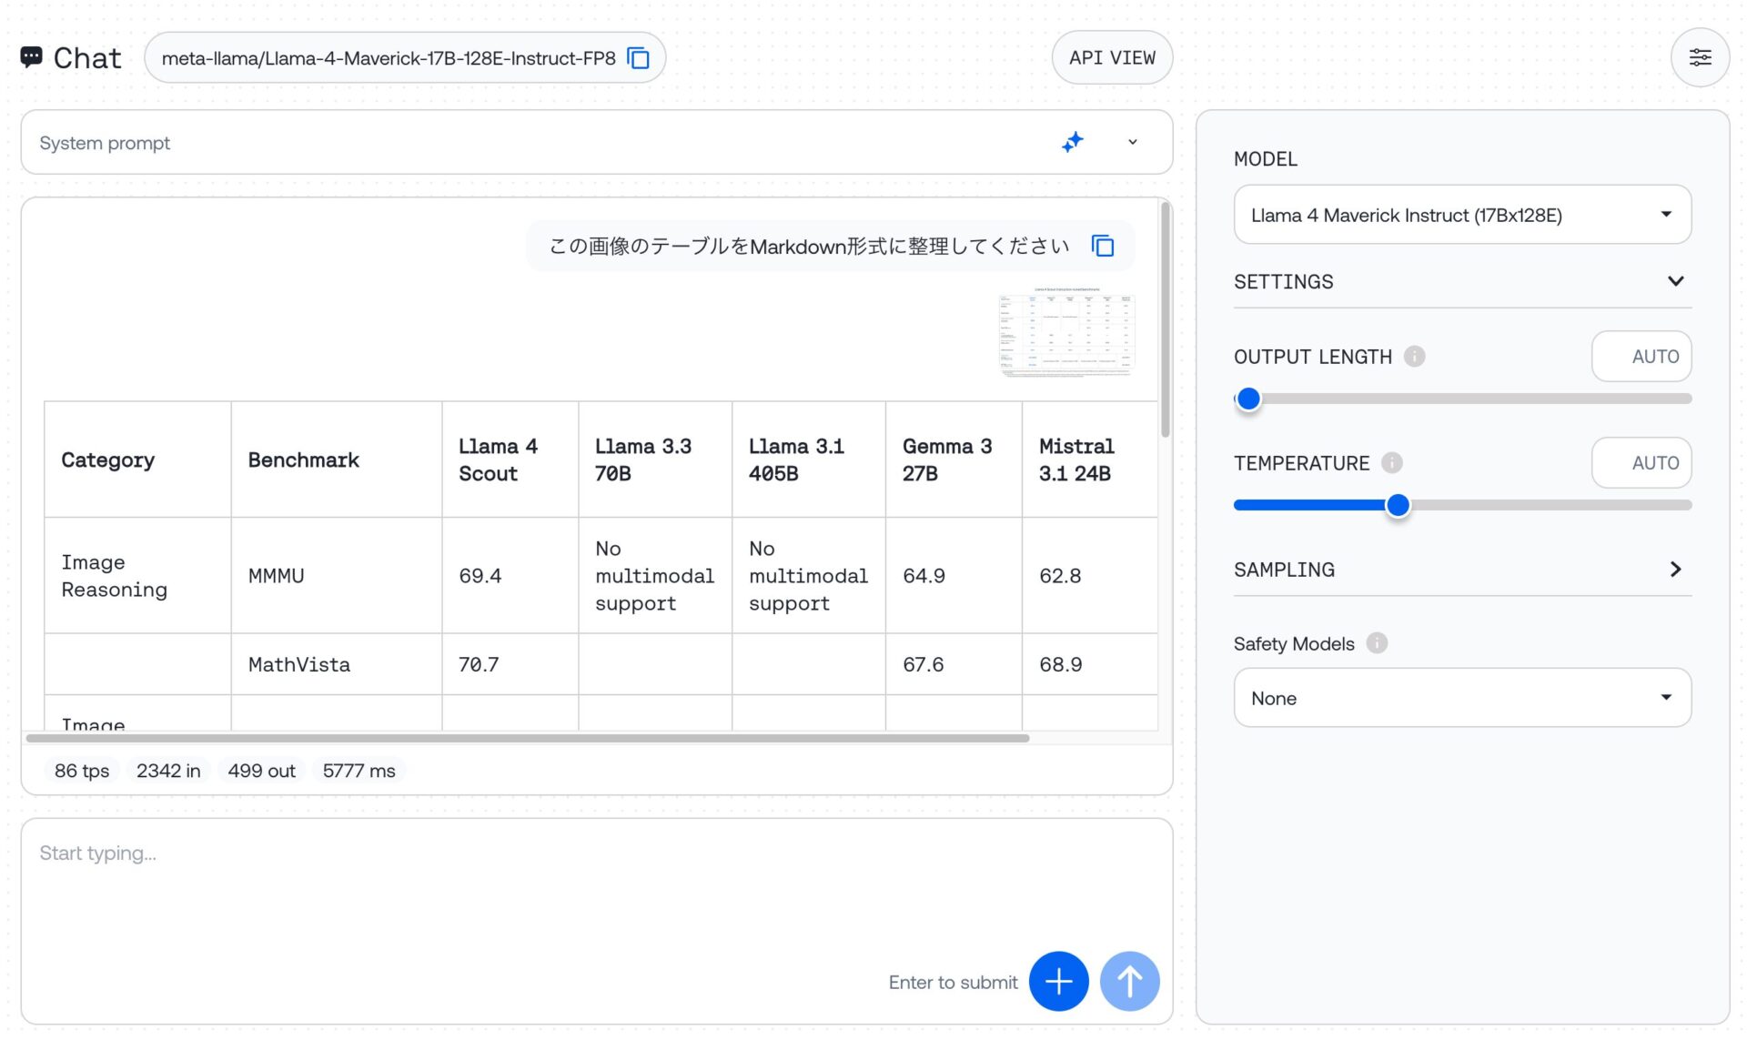Image resolution: width=1747 pixels, height=1040 pixels.
Task: Click the Temperature info icon
Action: (x=1391, y=463)
